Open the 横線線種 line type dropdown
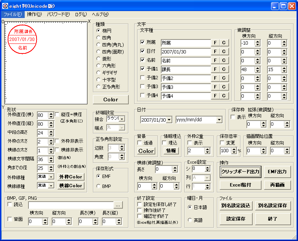Screen dimensions: 298x241 coord(51,185)
